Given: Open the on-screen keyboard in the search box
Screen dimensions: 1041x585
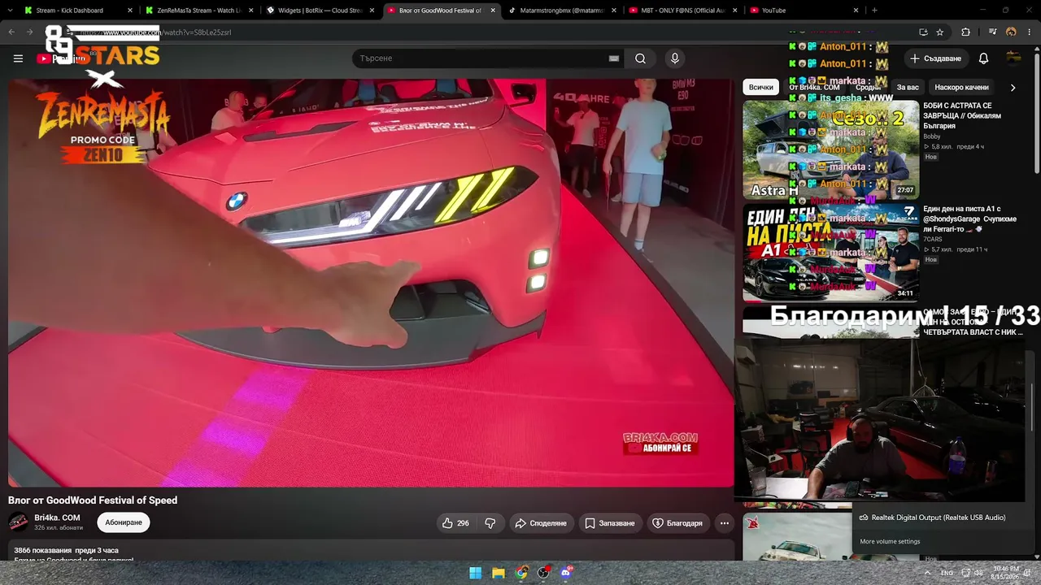Looking at the screenshot, I should (x=614, y=58).
